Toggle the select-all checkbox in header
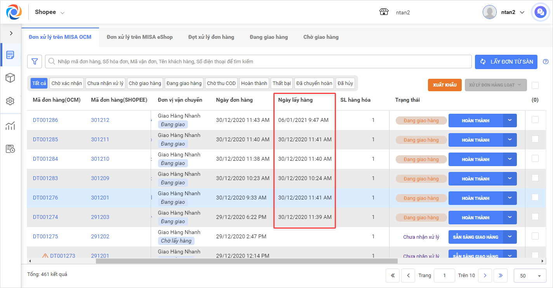553x288 pixels. [x=535, y=85]
